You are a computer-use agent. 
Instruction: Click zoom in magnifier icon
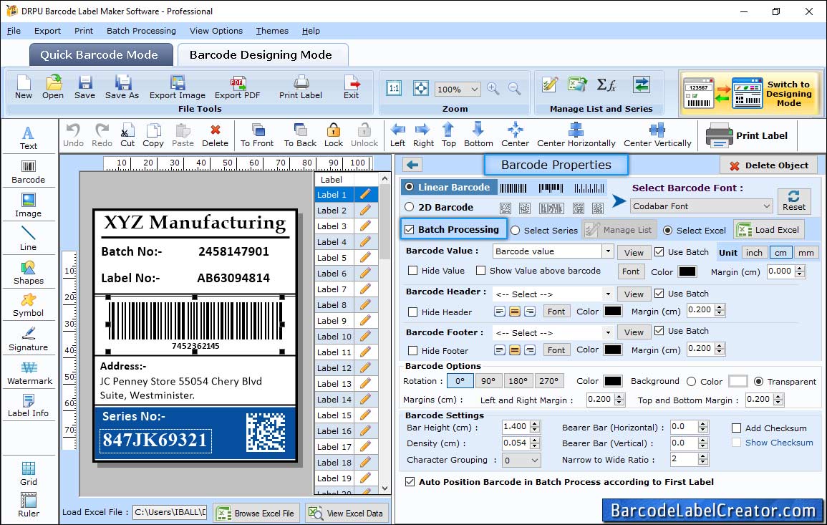pos(493,88)
